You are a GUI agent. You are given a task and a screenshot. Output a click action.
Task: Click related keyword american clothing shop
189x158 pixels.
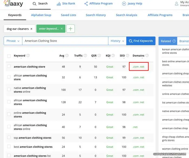pyautogui.click(x=175, y=73)
